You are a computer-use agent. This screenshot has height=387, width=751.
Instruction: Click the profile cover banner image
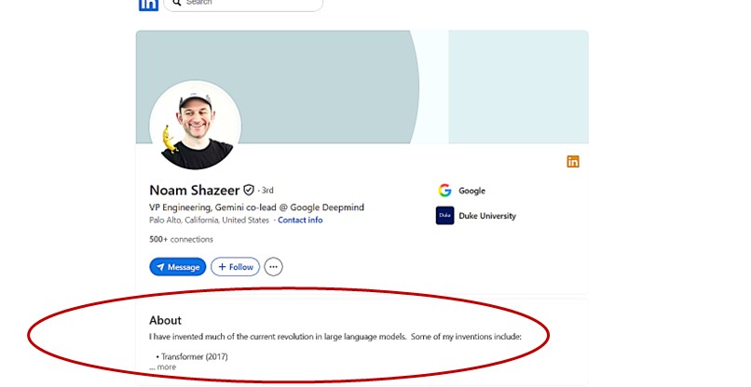coord(373,74)
